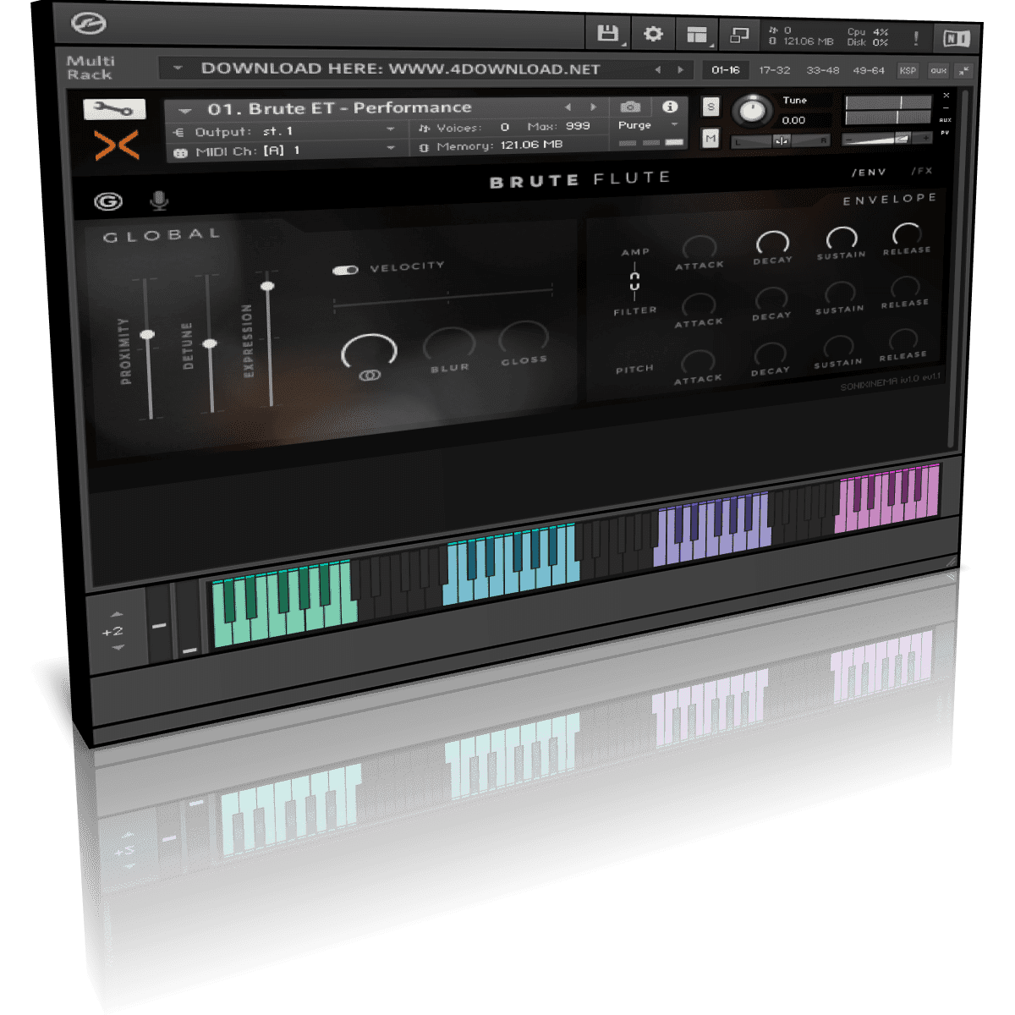Show the instrument info icon
1015x1015 pixels.
[x=670, y=107]
